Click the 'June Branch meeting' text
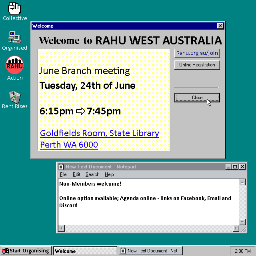 click(84, 71)
